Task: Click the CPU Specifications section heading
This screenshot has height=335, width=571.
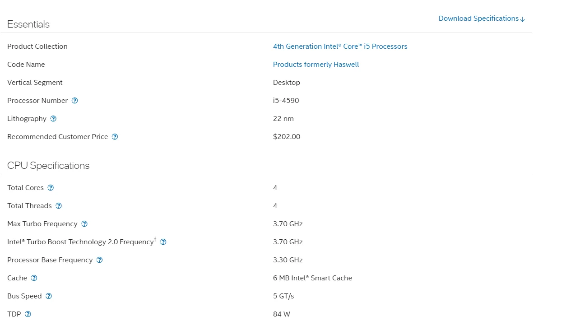Action: (x=48, y=166)
